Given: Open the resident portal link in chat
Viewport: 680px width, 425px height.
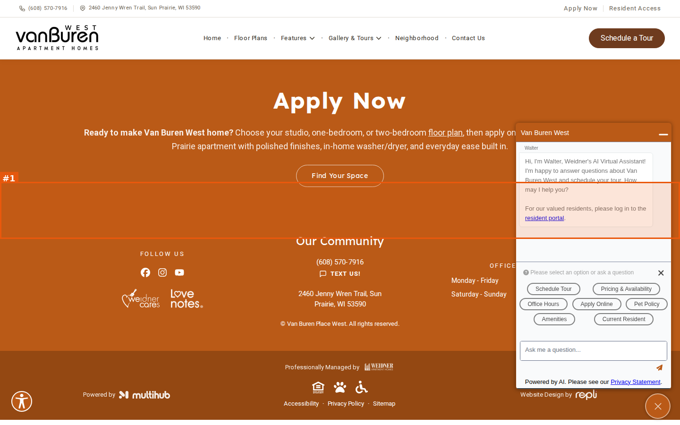Looking at the screenshot, I should point(544,218).
